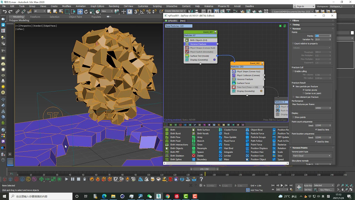Click the Delete operator icon in depot
Screen dimensions: 355x200
(194, 156)
